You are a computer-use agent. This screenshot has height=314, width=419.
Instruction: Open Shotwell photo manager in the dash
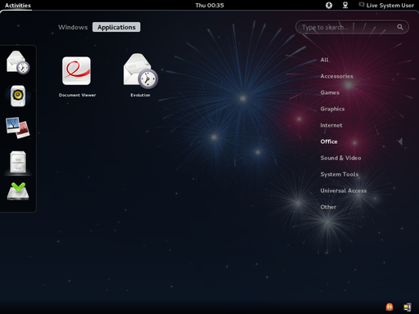pos(18,128)
